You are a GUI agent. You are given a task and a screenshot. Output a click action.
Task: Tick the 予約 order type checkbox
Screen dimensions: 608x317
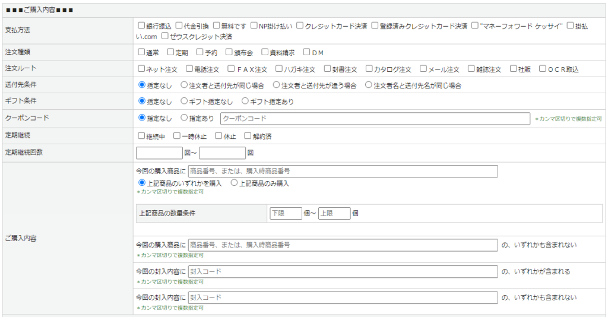[x=199, y=52]
